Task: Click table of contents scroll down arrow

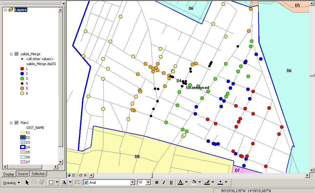Action: tap(61, 162)
